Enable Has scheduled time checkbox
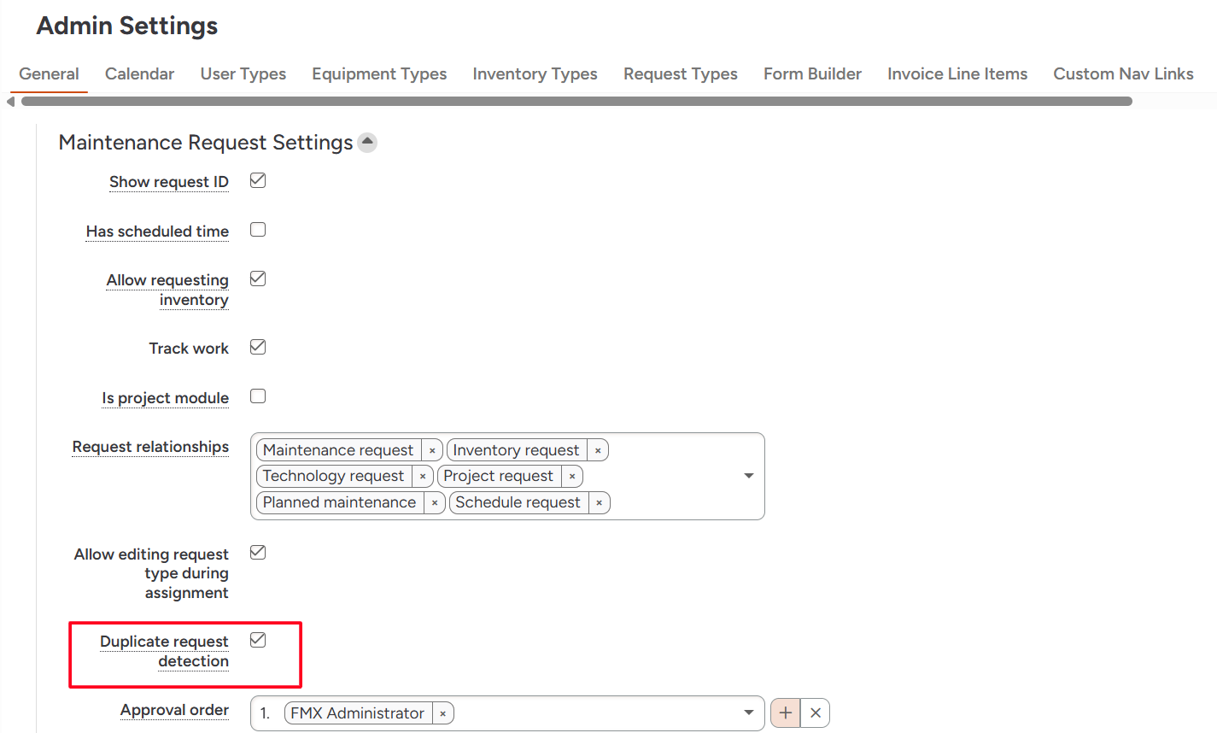 pyautogui.click(x=258, y=230)
